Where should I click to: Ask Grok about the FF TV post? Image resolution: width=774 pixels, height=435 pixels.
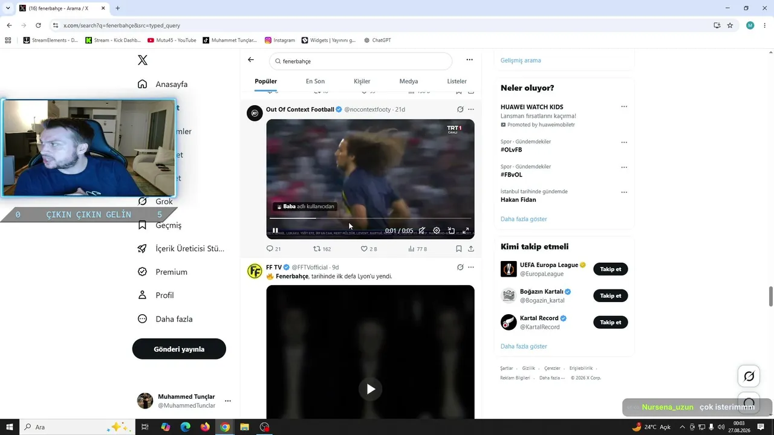[x=460, y=267]
